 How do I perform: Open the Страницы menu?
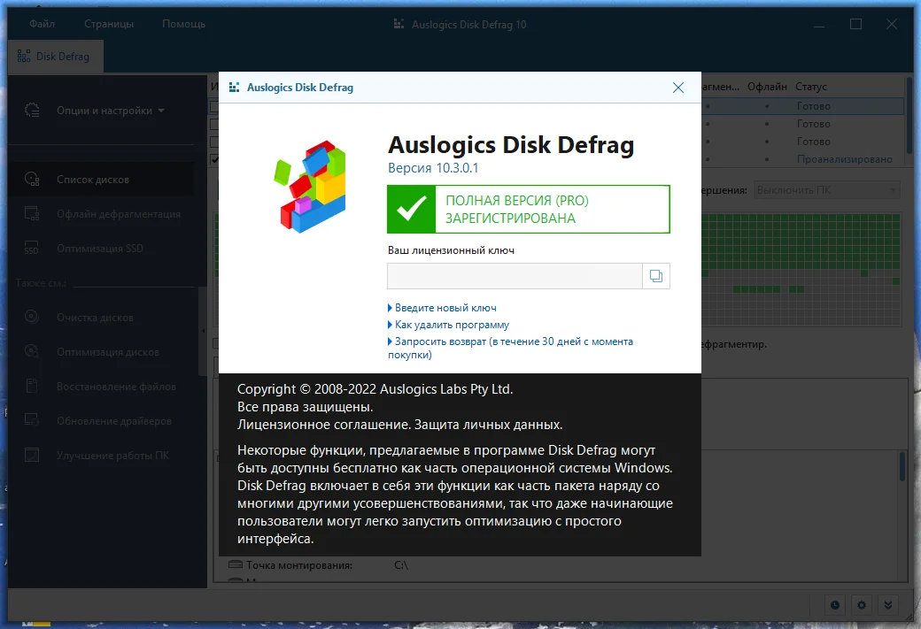click(x=109, y=24)
